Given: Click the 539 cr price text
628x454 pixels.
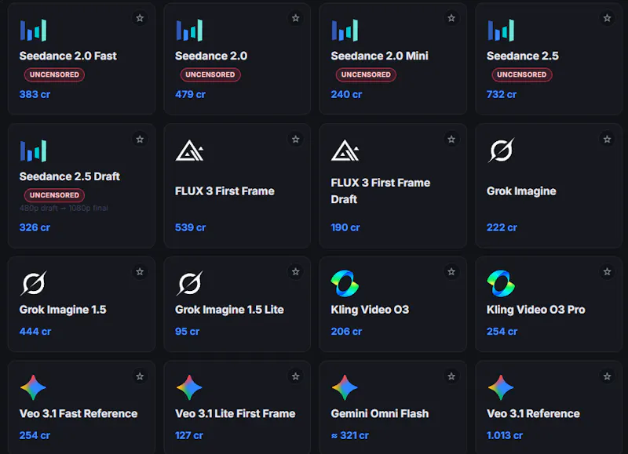Looking at the screenshot, I should (190, 227).
